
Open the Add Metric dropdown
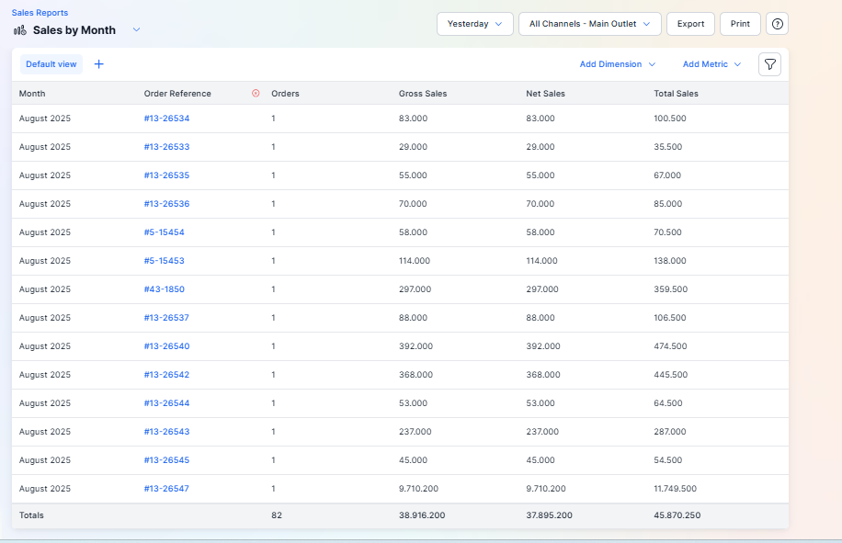point(711,64)
